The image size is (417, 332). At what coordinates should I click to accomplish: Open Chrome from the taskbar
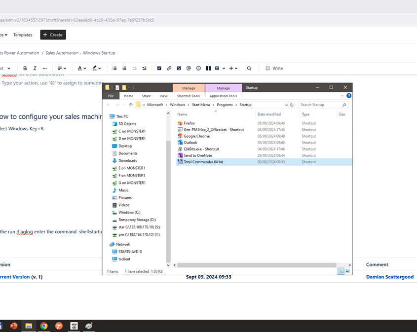pos(44,326)
